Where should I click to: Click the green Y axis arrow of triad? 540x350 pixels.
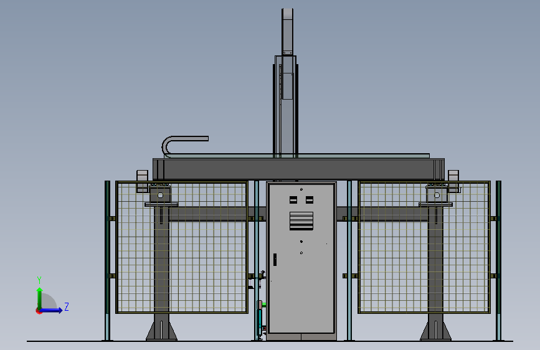tap(40, 298)
